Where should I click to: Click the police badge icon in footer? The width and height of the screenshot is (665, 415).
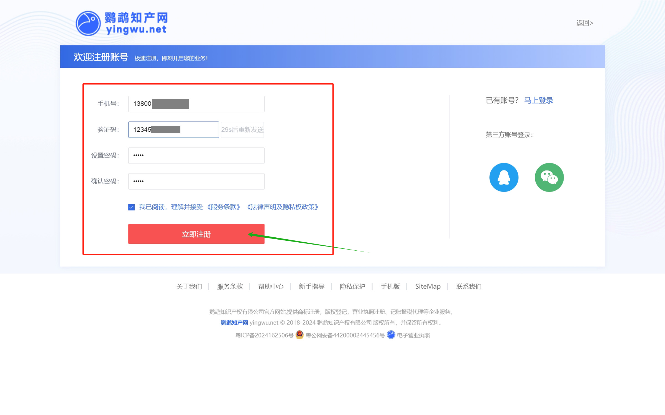[x=299, y=335]
